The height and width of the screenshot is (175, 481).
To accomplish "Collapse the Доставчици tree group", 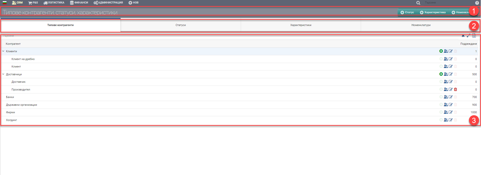I will tap(3, 74).
